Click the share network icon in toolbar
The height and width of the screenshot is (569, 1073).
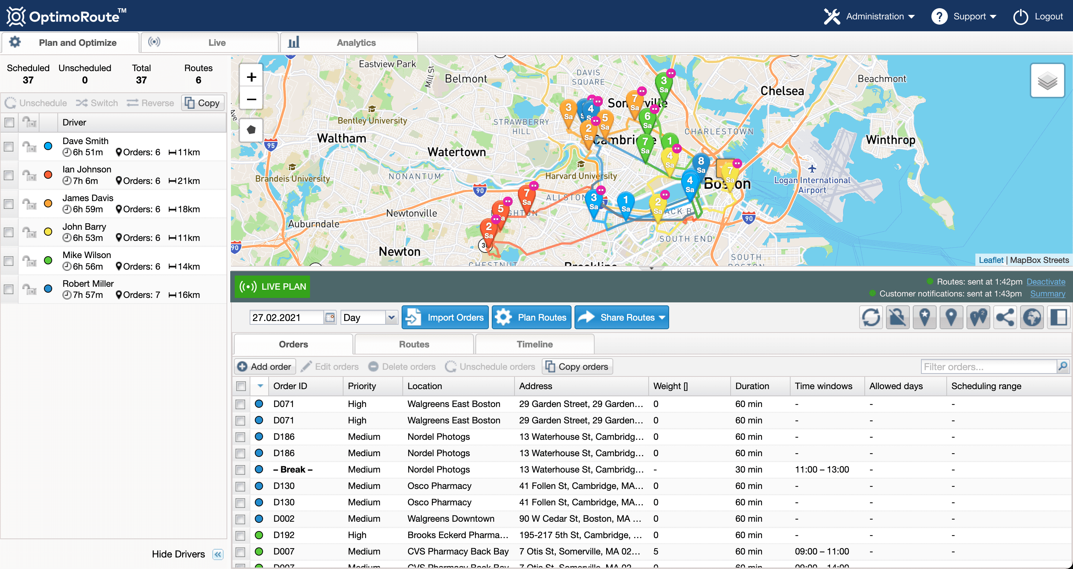[1005, 318]
